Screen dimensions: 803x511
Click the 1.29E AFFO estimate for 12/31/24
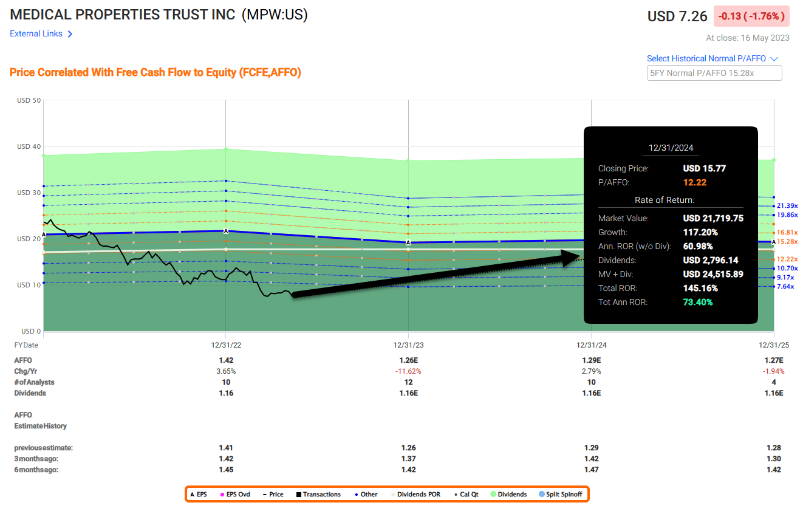pos(592,360)
